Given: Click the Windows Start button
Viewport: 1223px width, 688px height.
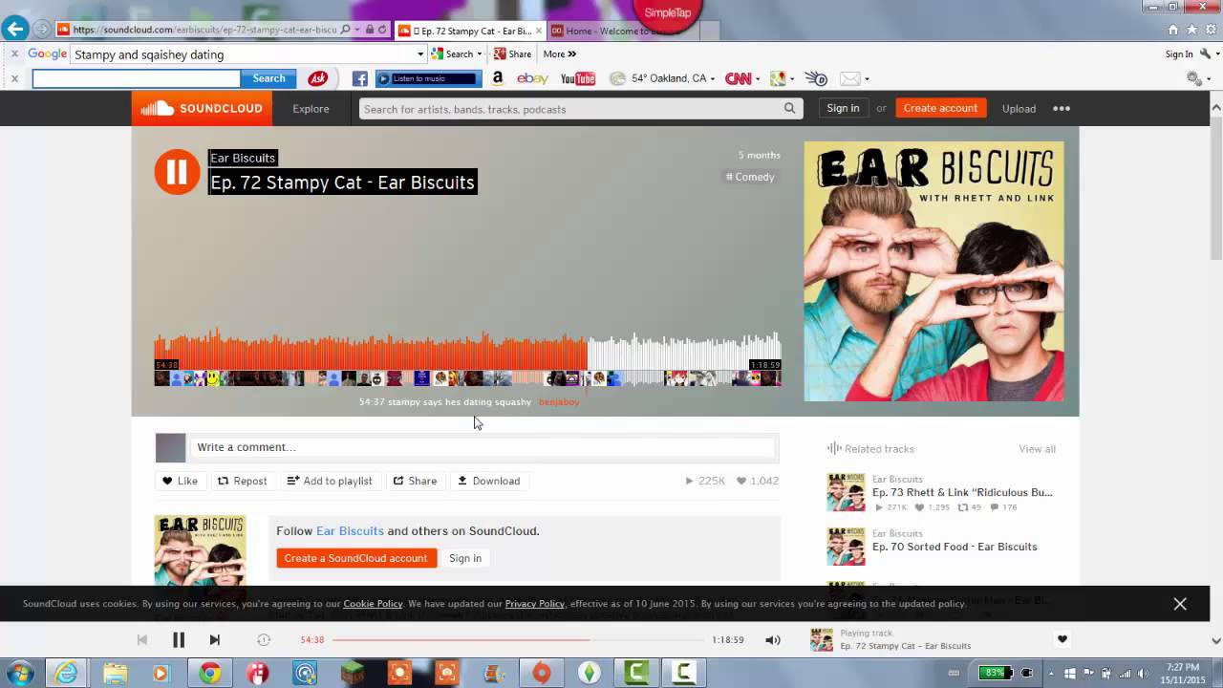Looking at the screenshot, I should pyautogui.click(x=19, y=674).
